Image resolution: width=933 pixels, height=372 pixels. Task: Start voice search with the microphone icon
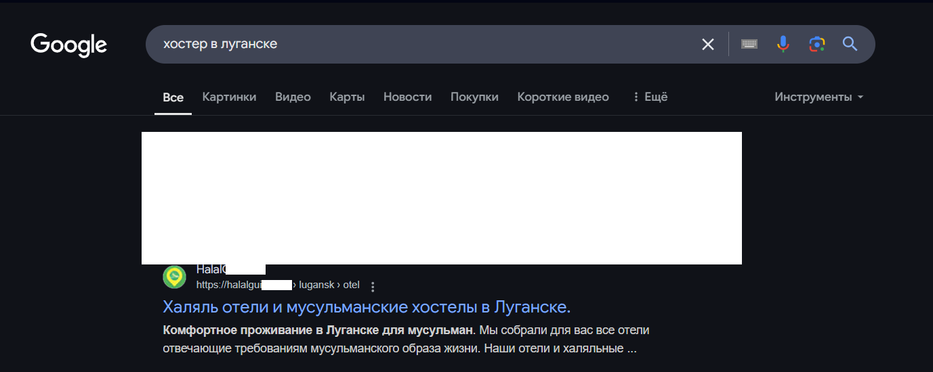[x=783, y=44]
